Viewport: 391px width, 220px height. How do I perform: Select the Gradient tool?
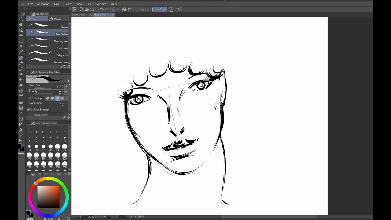[x=21, y=108]
